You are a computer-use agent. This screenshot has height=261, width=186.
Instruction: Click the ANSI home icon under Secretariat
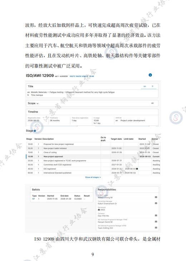[99, 210]
